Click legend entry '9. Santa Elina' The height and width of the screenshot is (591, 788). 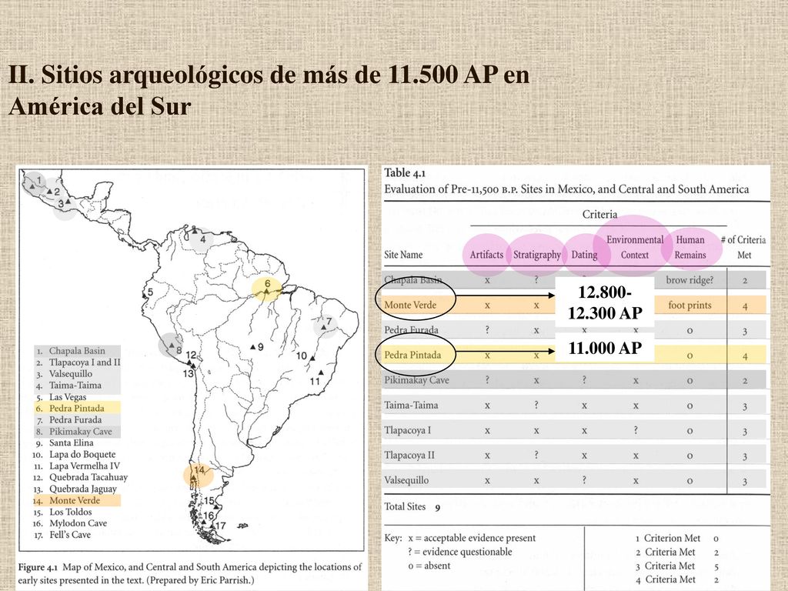pos(64,442)
